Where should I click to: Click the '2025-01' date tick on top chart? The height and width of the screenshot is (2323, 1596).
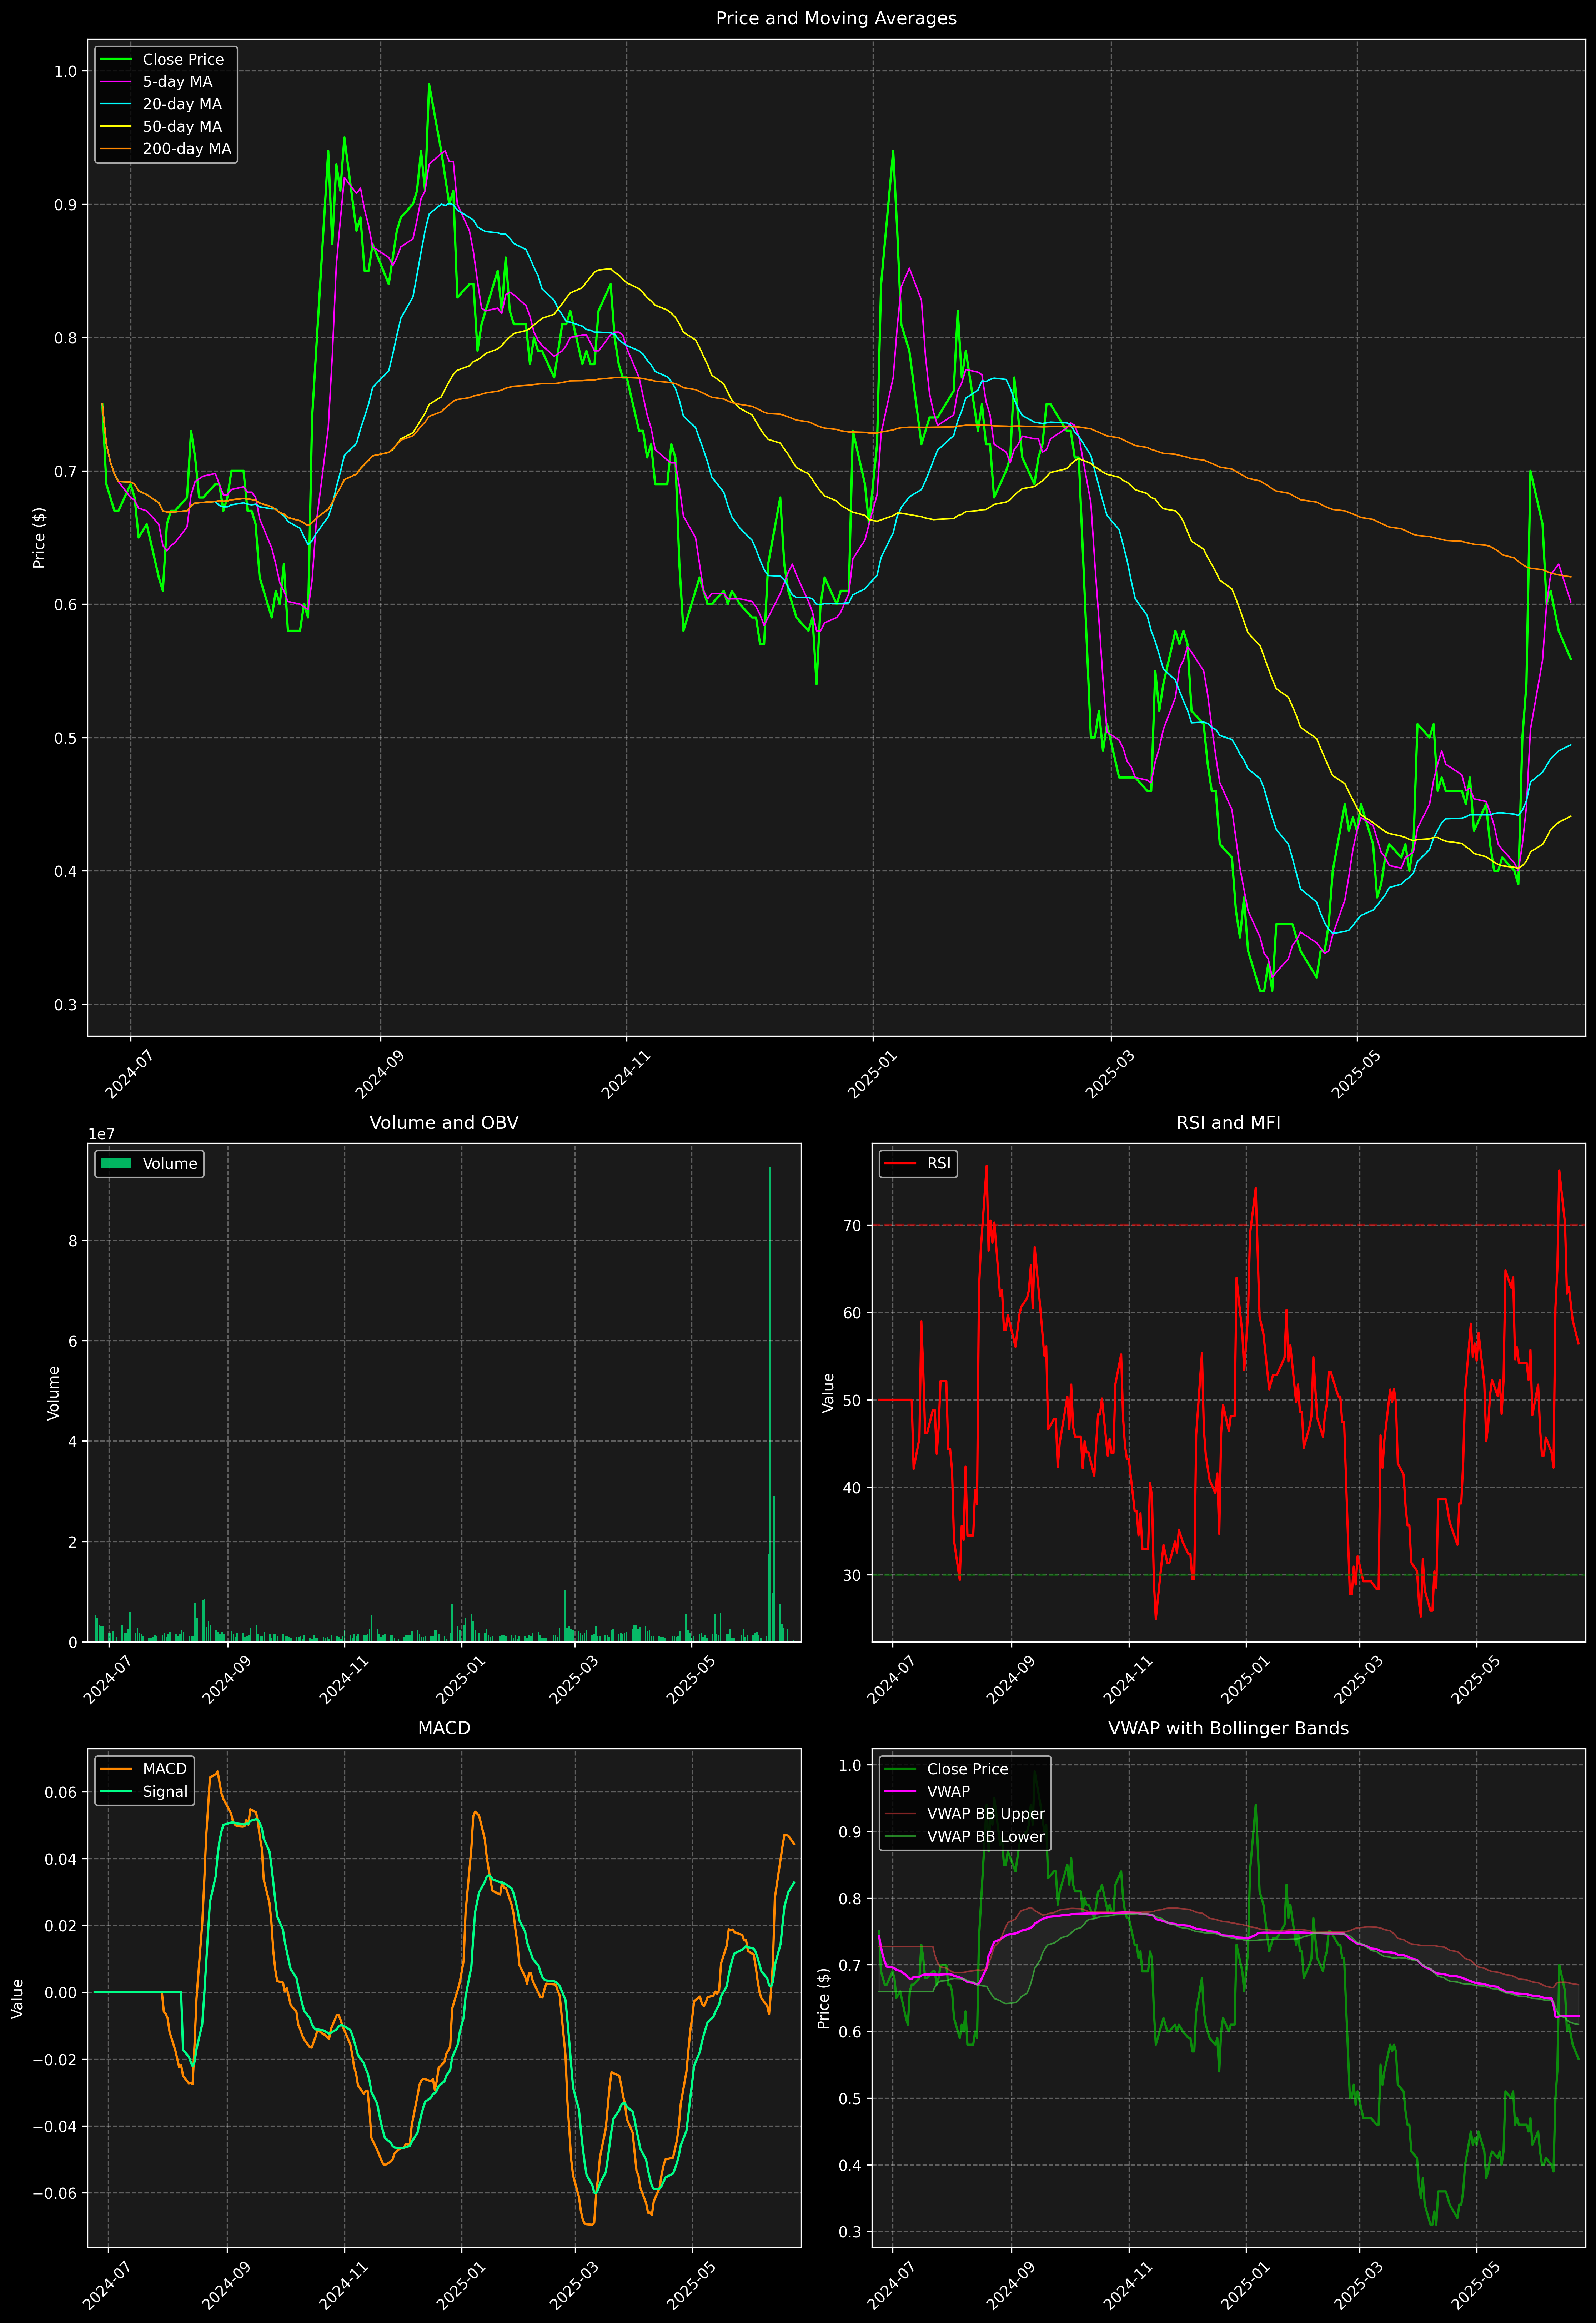pos(870,1073)
